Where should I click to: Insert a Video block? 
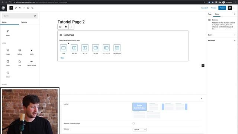pyautogui.click(x=8, y=74)
